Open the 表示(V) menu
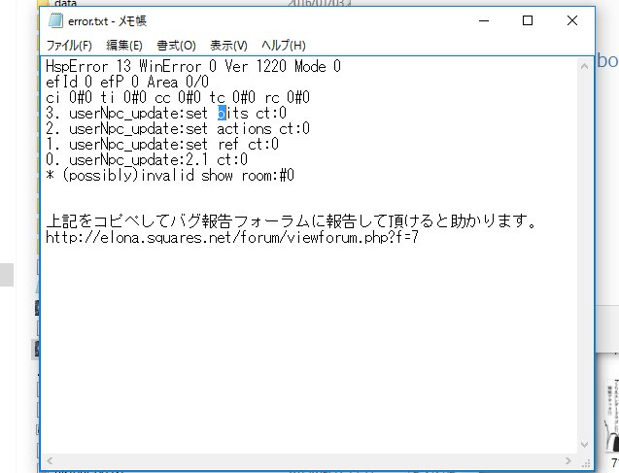Image resolution: width=619 pixels, height=473 pixels. 228,46
